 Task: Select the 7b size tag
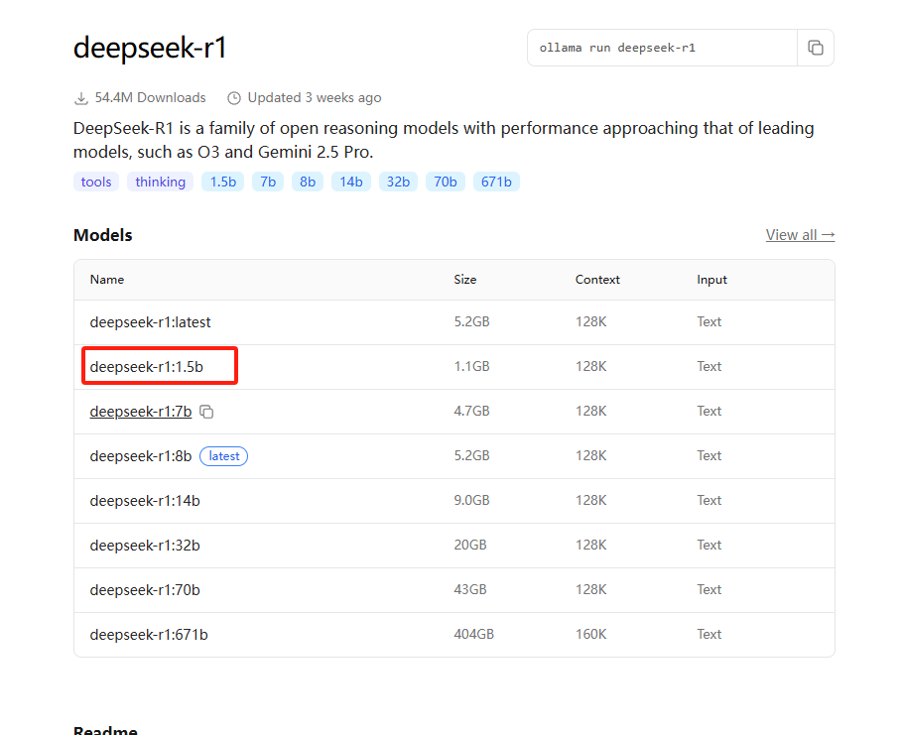click(x=268, y=182)
